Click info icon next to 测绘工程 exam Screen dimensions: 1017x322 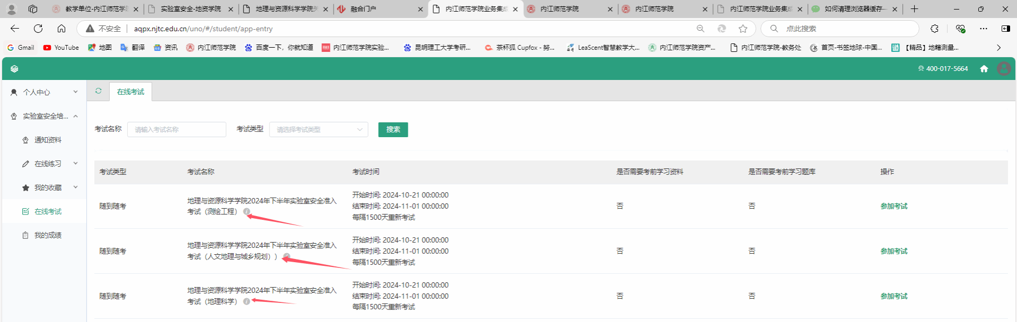[x=247, y=211]
